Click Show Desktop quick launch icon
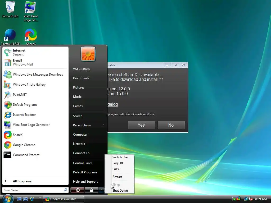 coord(19,199)
